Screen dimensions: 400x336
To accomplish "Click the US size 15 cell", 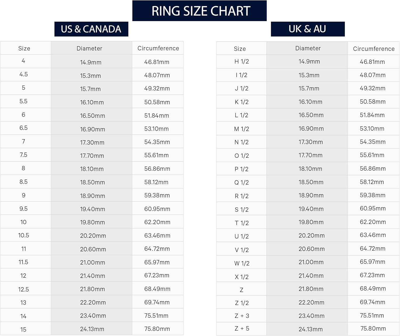I will [23, 330].
